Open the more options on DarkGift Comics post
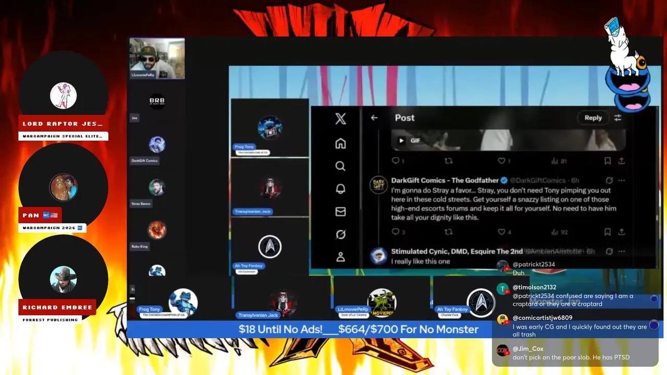This screenshot has height=375, width=667. tap(622, 180)
